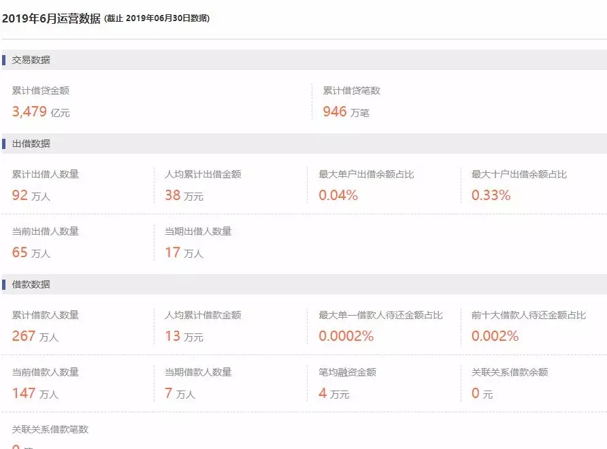Click the 946 万笔 loan count value
The height and width of the screenshot is (449, 607).
pyautogui.click(x=346, y=112)
